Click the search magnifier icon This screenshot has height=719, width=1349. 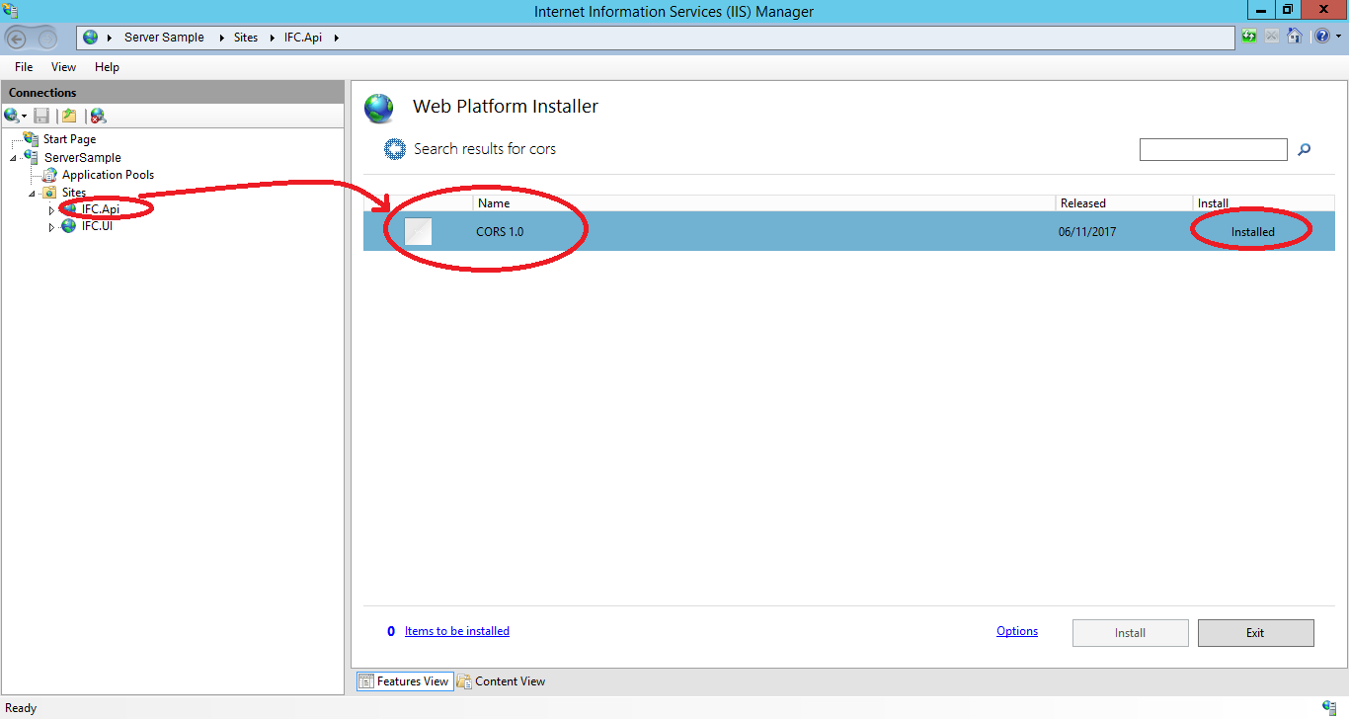[1305, 149]
